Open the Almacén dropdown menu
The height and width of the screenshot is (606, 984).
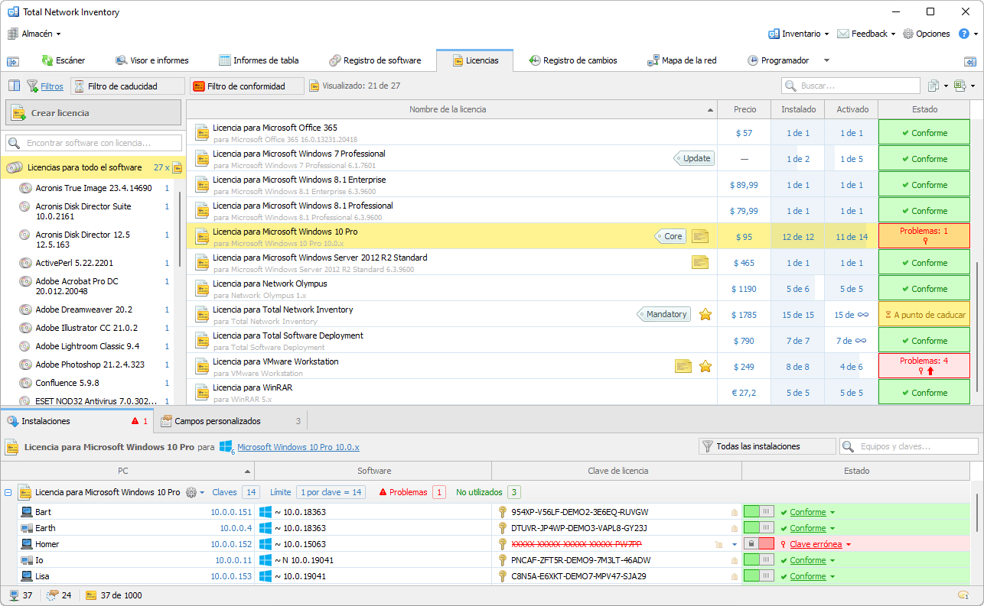click(x=34, y=34)
